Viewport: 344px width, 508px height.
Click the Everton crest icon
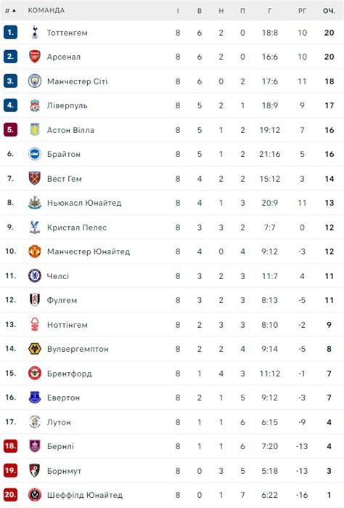[35, 398]
